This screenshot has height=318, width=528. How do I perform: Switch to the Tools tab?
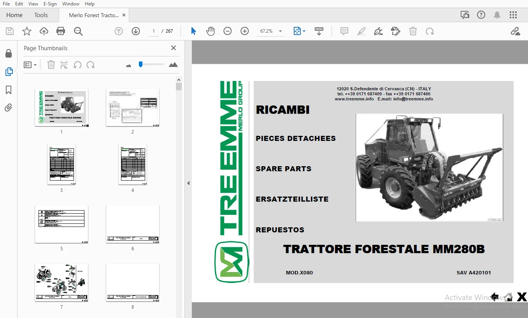(x=41, y=15)
